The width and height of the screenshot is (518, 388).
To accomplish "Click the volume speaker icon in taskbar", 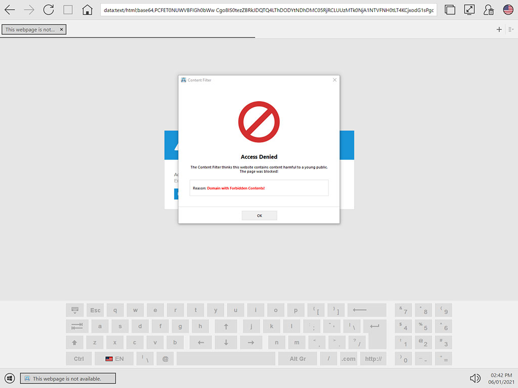I will click(475, 378).
